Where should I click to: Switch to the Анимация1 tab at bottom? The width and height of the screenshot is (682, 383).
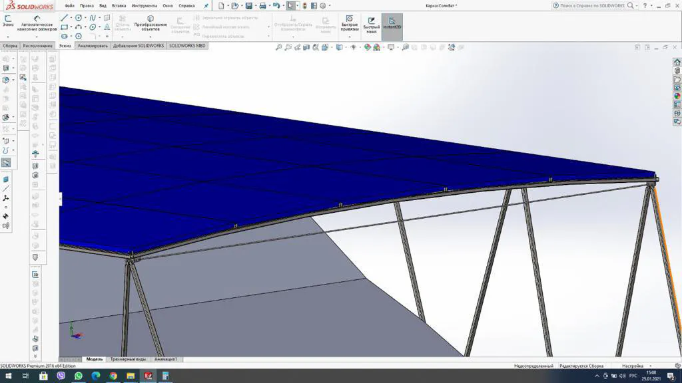point(165,358)
